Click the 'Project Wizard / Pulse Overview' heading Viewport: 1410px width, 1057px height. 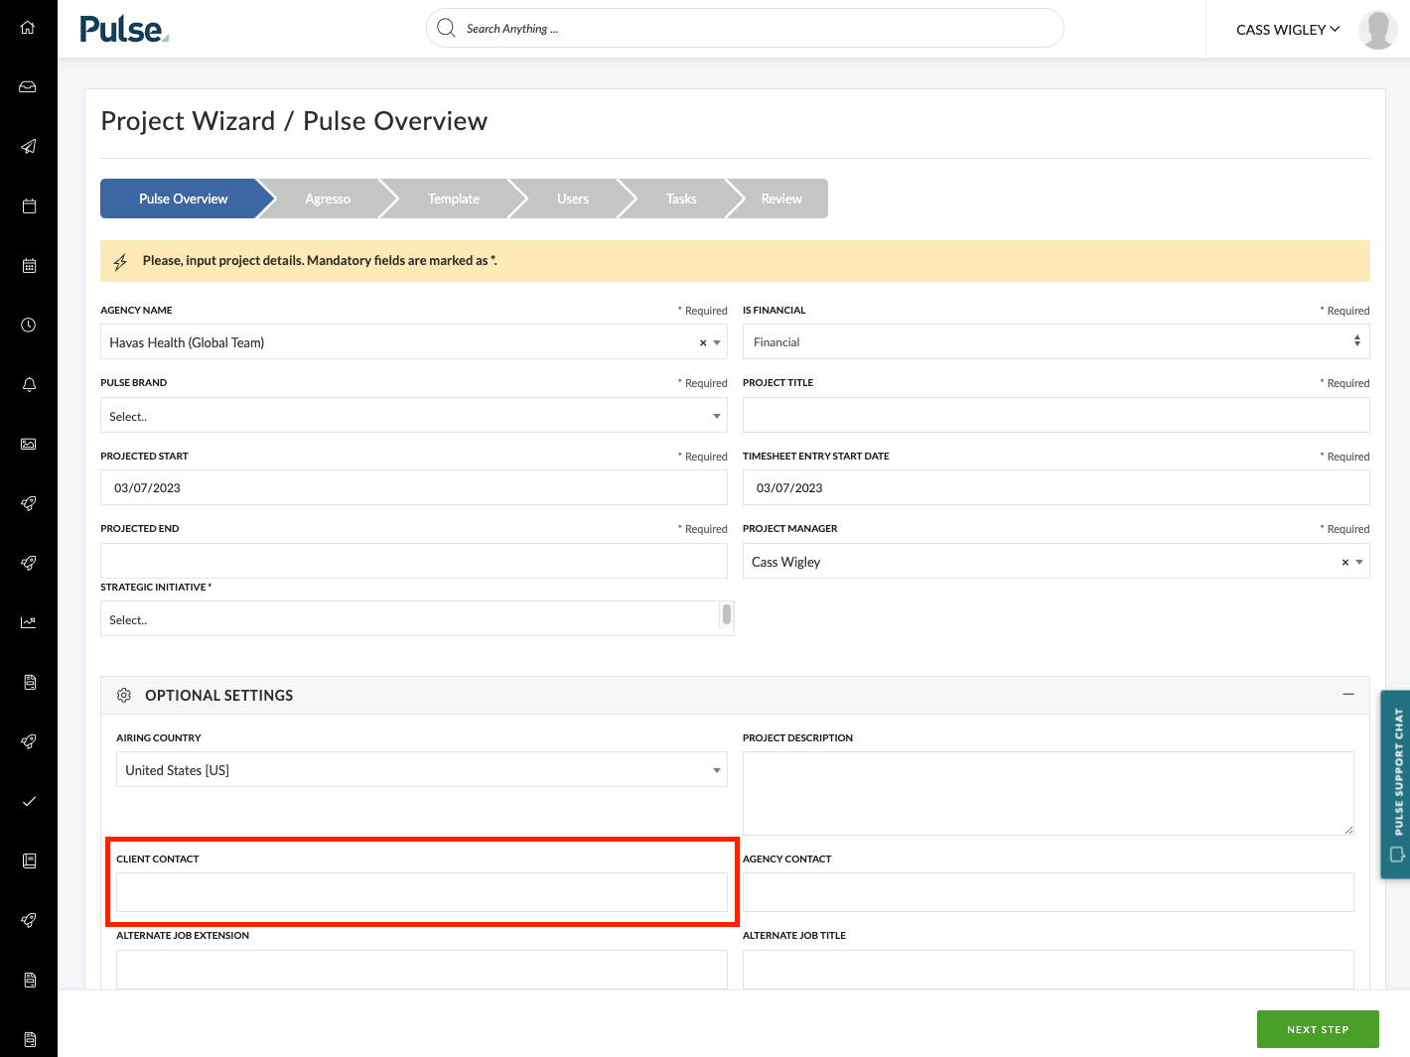coord(294,121)
